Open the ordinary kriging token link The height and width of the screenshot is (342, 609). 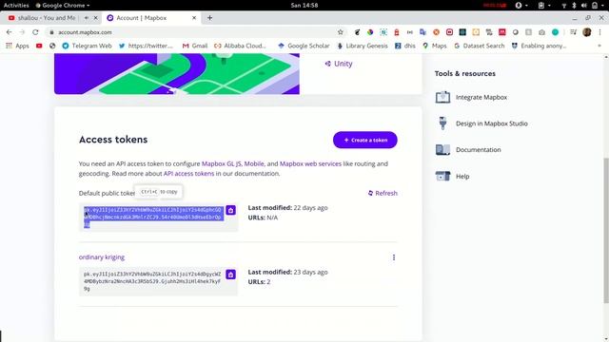pyautogui.click(x=102, y=257)
